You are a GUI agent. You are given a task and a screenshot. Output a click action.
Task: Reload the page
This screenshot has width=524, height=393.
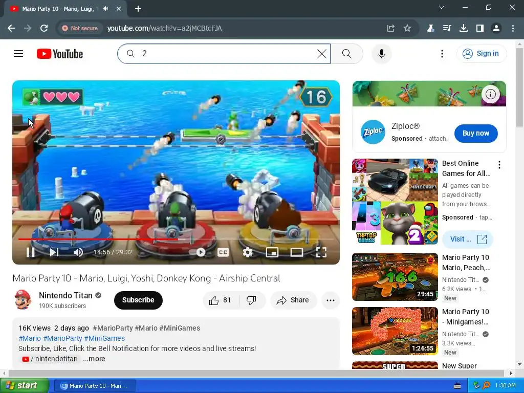[x=44, y=28]
